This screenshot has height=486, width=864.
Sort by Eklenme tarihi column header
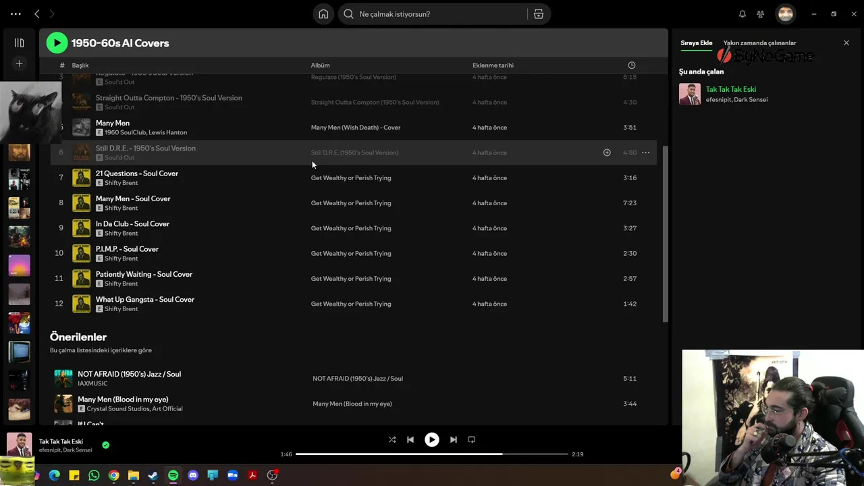(493, 65)
